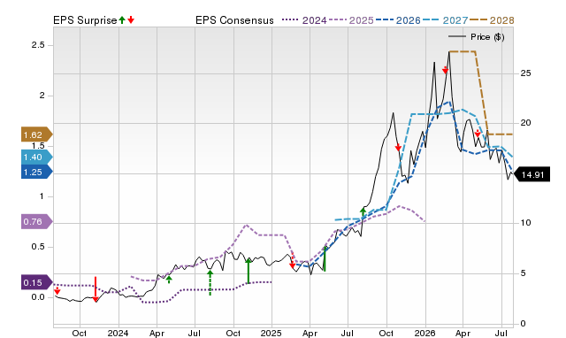This screenshot has width=566, height=338.
Task: Click the 1.25 value tag for 2026
Action: point(36,173)
